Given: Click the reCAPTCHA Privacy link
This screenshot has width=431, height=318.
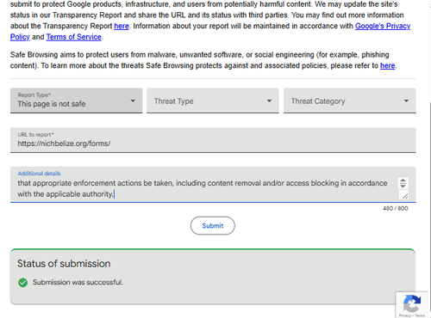Looking at the screenshot, I should (x=404, y=315).
